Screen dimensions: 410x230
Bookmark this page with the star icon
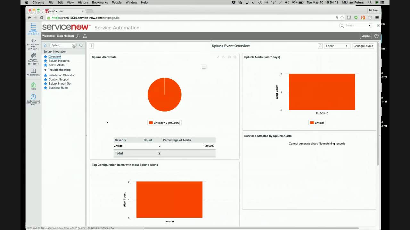(x=342, y=18)
